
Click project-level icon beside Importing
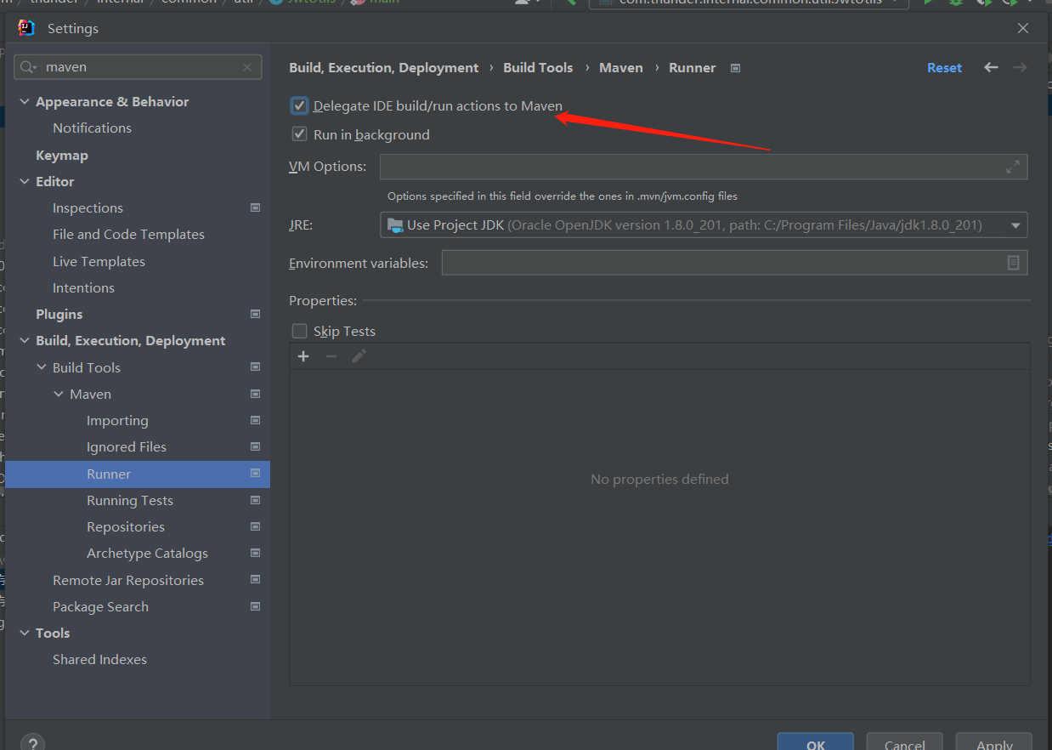tap(255, 420)
